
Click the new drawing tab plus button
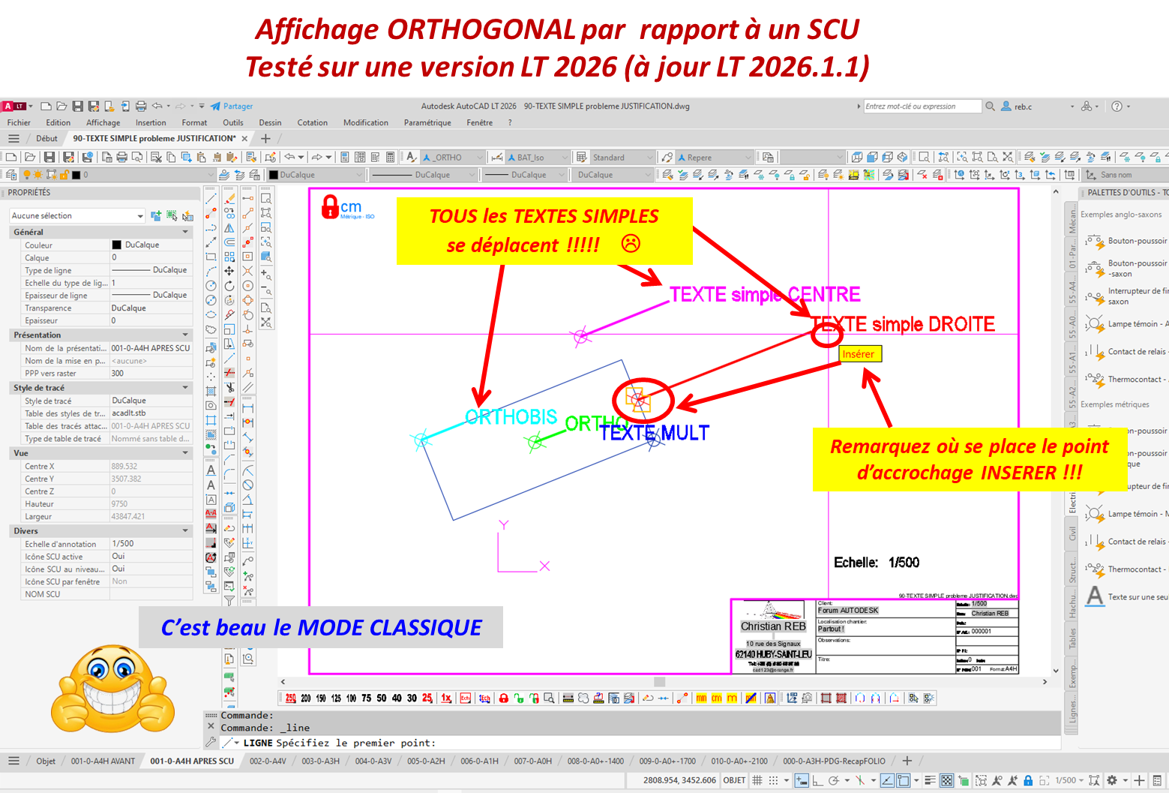[265, 139]
